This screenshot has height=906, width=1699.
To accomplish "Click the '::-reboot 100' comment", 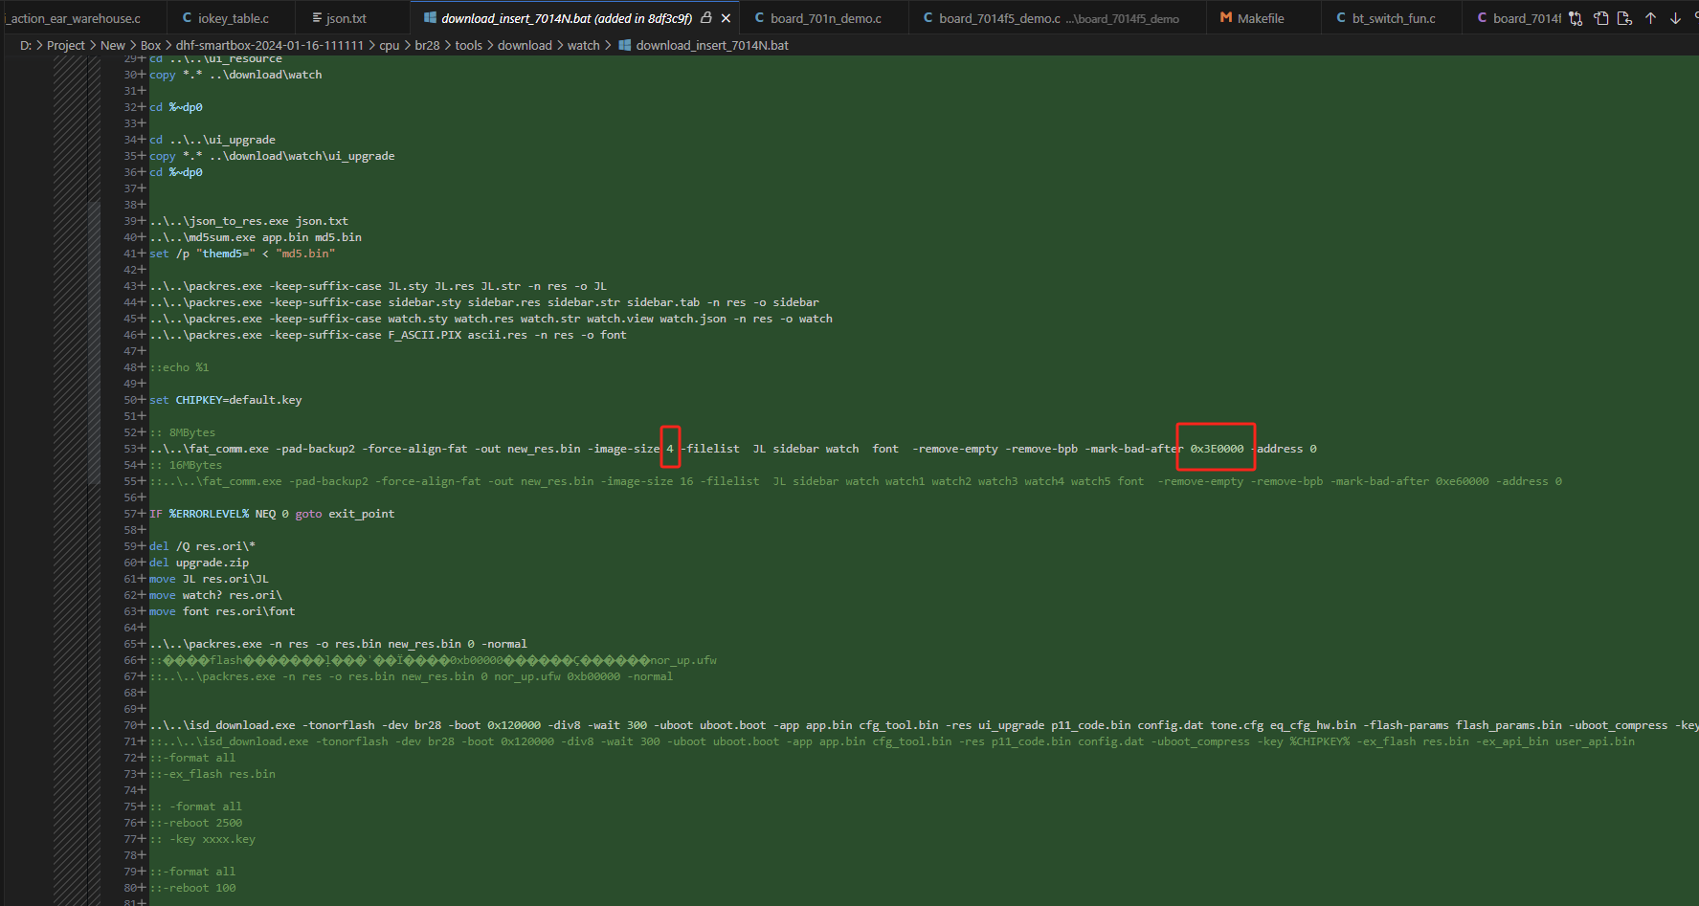I will (x=192, y=888).
